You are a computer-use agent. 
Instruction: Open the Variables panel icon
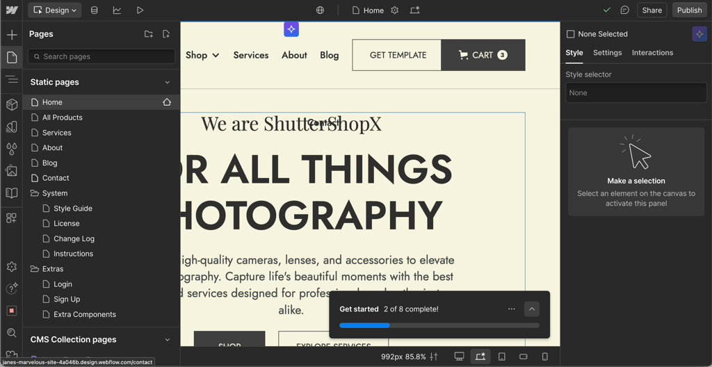tap(12, 127)
